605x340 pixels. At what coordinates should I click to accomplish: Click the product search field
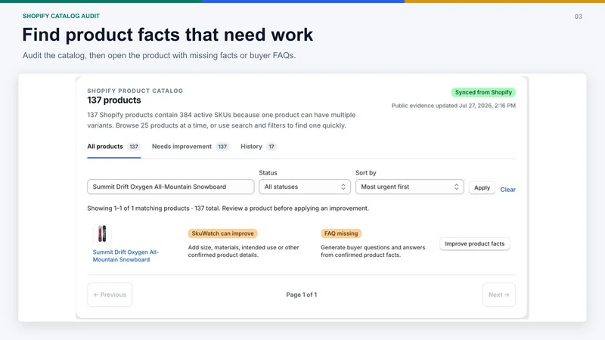pyautogui.click(x=171, y=187)
